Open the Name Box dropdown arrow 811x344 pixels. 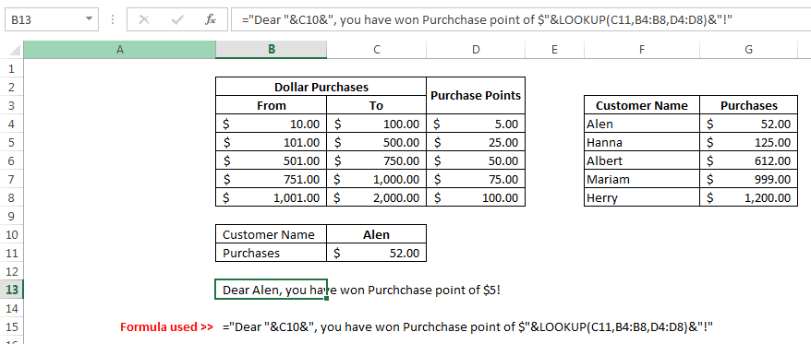89,19
